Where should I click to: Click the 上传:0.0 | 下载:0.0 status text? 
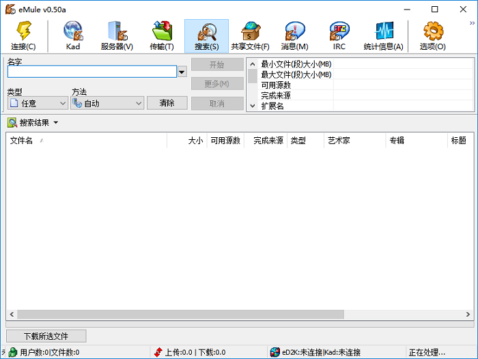[x=195, y=353]
